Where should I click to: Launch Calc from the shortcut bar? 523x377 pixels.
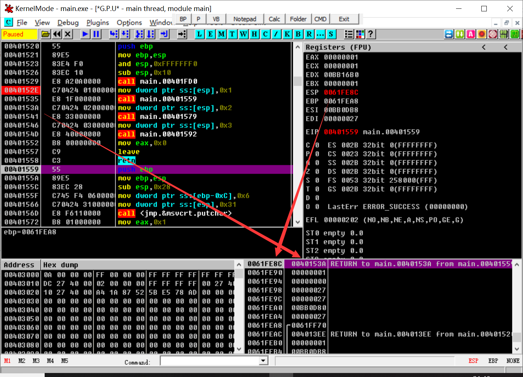pos(274,19)
